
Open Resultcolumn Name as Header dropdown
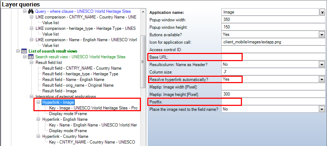322,65
